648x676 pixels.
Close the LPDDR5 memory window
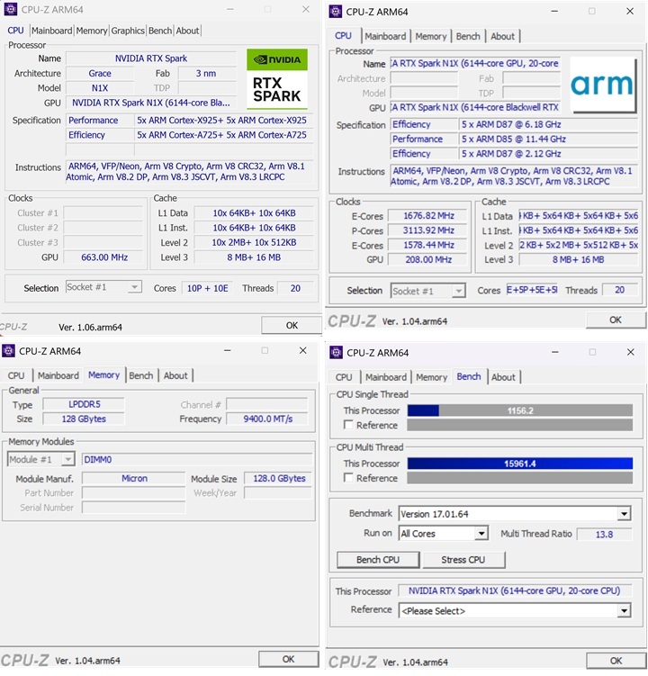303,351
